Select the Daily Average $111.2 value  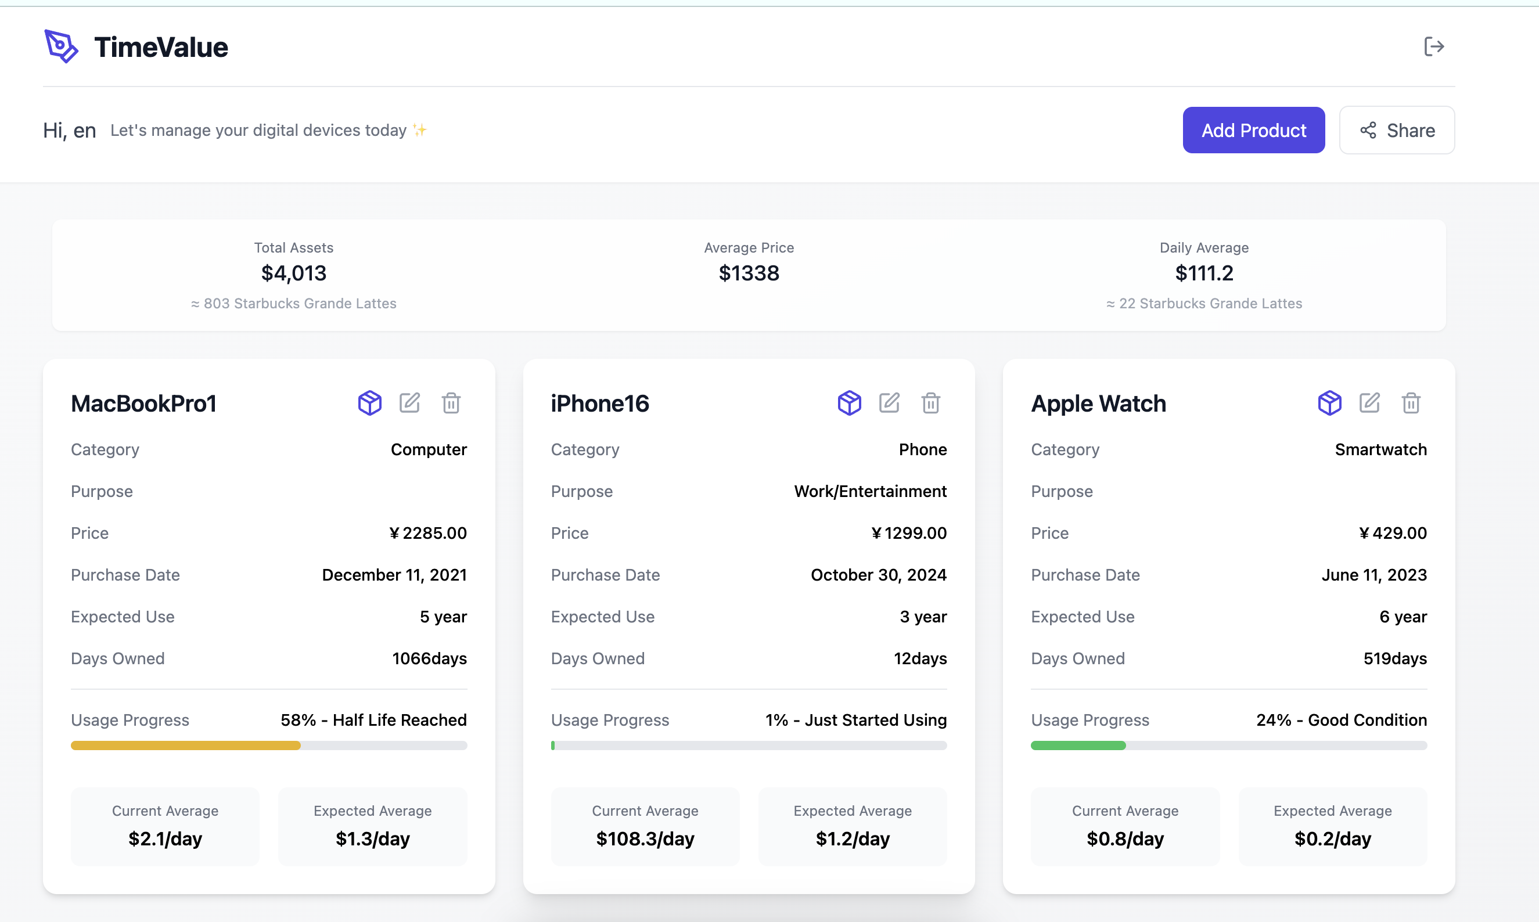pyautogui.click(x=1204, y=273)
